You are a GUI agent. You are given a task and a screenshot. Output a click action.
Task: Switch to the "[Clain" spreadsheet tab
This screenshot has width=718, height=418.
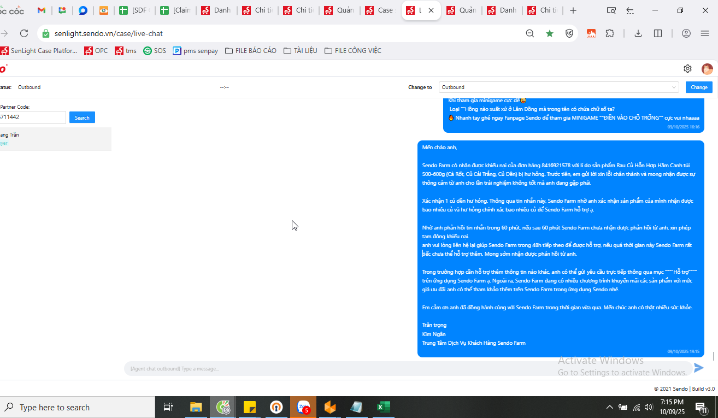pos(175,10)
